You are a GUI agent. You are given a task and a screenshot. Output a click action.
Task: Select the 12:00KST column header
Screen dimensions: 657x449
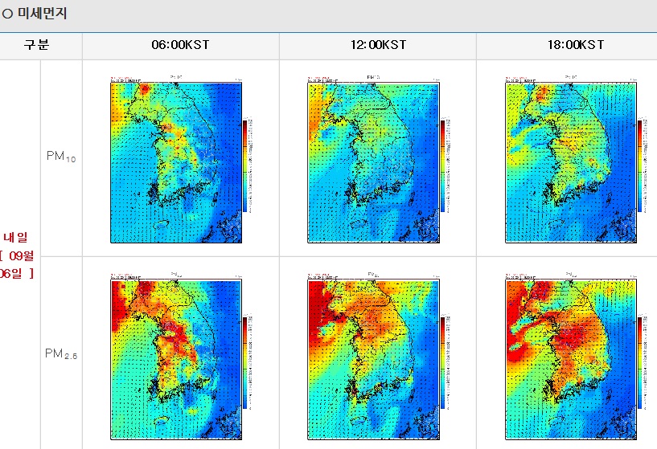(379, 45)
